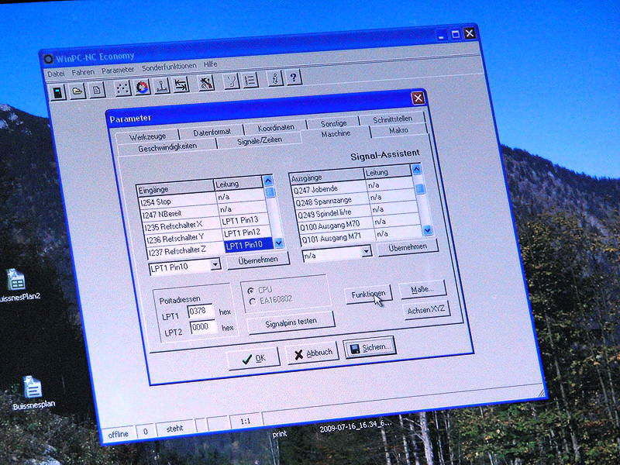Click the black device icon in toolbar
The height and width of the screenshot is (465, 620).
click(x=58, y=92)
